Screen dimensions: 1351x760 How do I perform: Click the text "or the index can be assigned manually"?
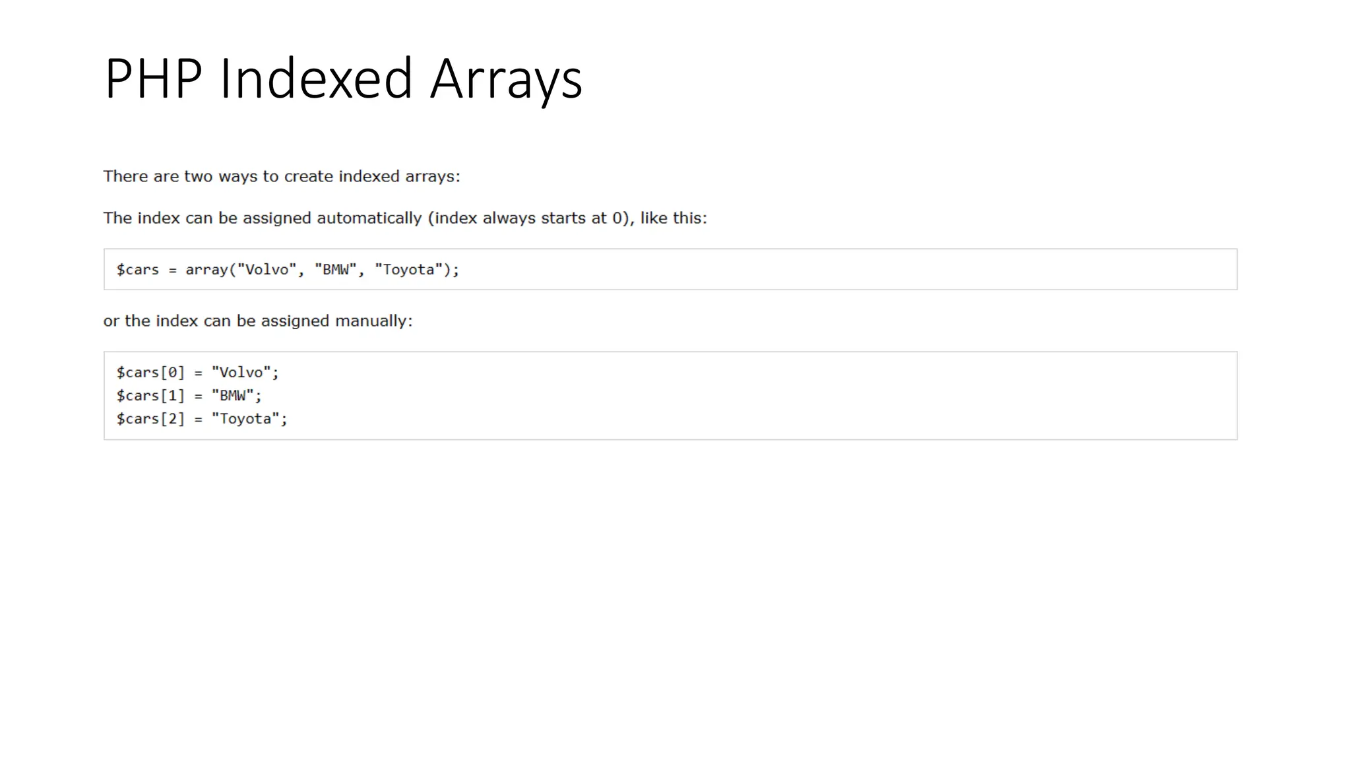pos(257,321)
